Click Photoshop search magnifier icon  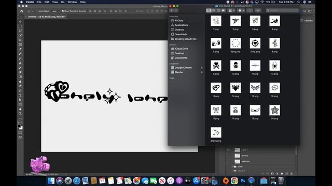[x=305, y=11]
